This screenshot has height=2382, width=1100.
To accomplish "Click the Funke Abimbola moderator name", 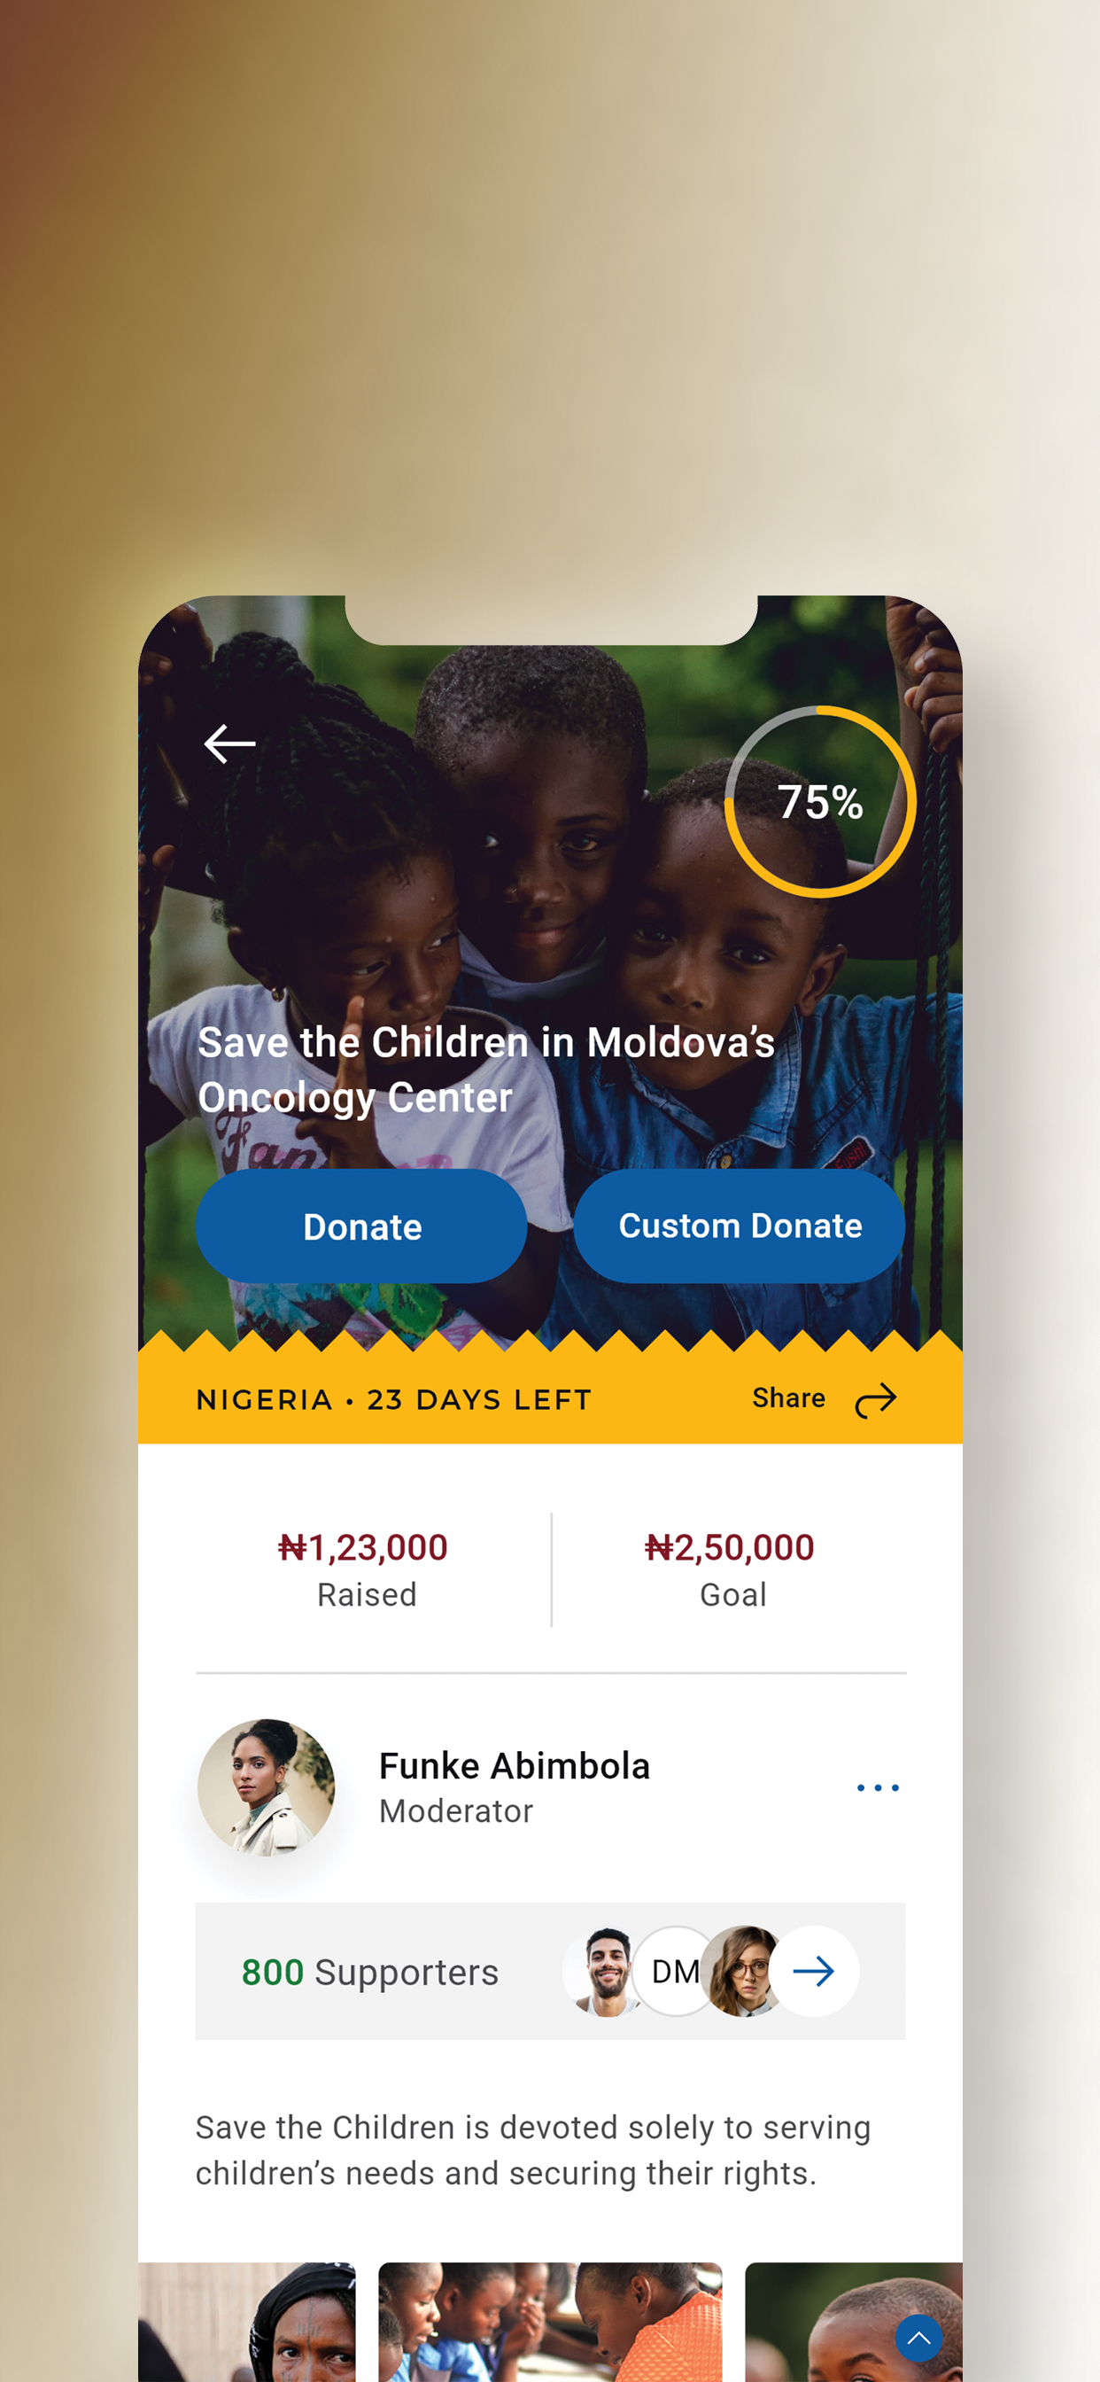I will click(x=514, y=1766).
